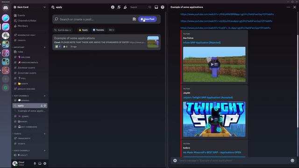Viewport: 299px width, 168px height.
Task: Open the green Discover servers icon
Action: pyautogui.click(x=6, y=88)
